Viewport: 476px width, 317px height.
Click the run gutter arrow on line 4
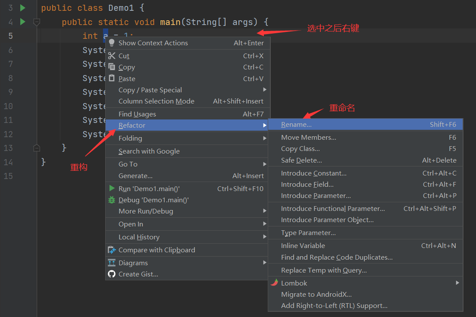(22, 22)
